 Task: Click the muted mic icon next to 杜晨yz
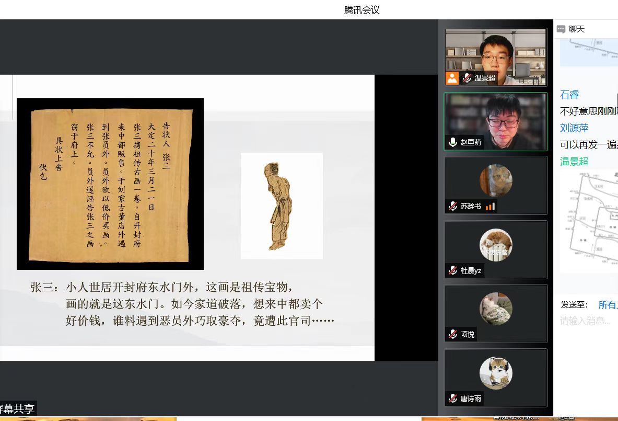[452, 270]
